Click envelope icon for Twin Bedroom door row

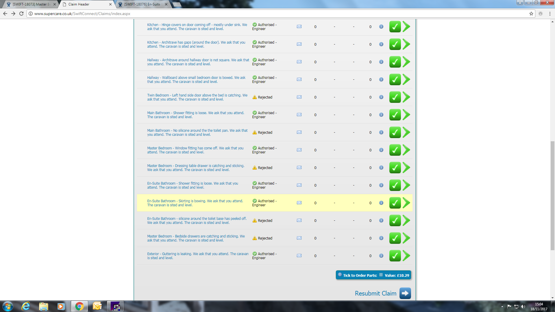point(299,97)
